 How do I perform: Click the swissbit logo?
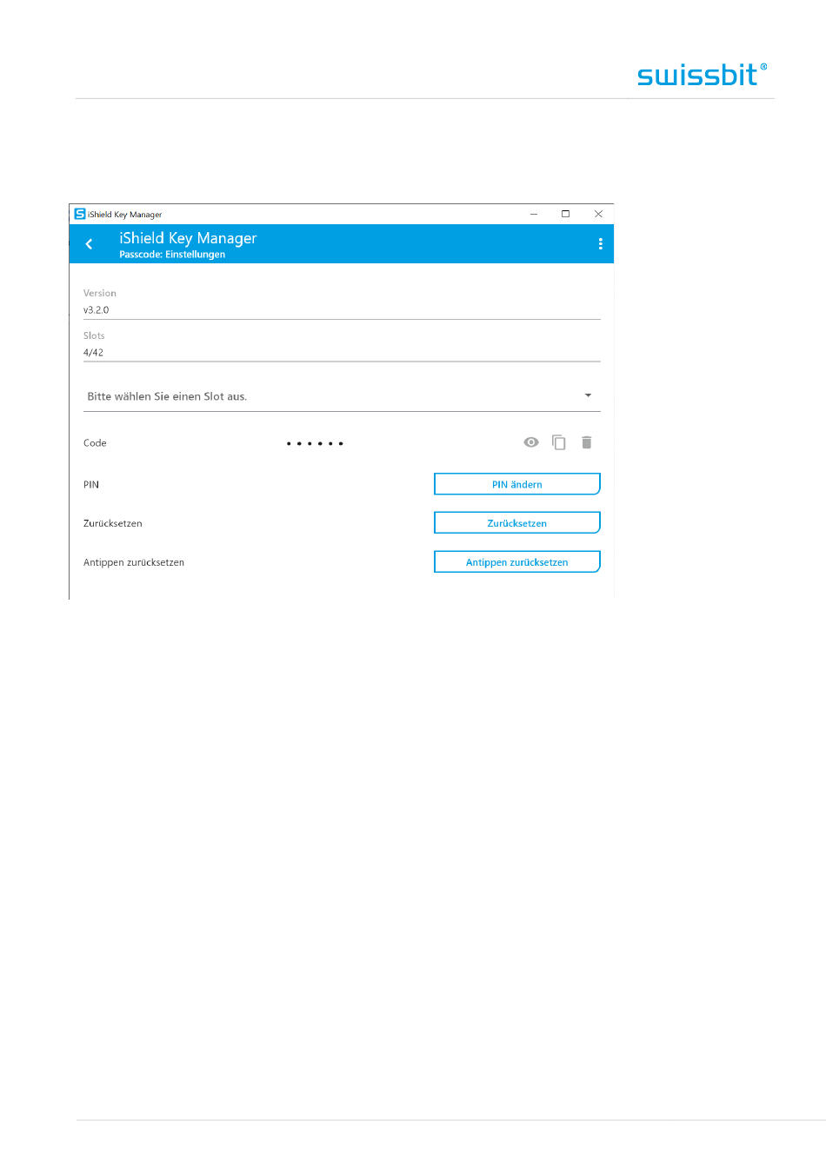[x=703, y=75]
